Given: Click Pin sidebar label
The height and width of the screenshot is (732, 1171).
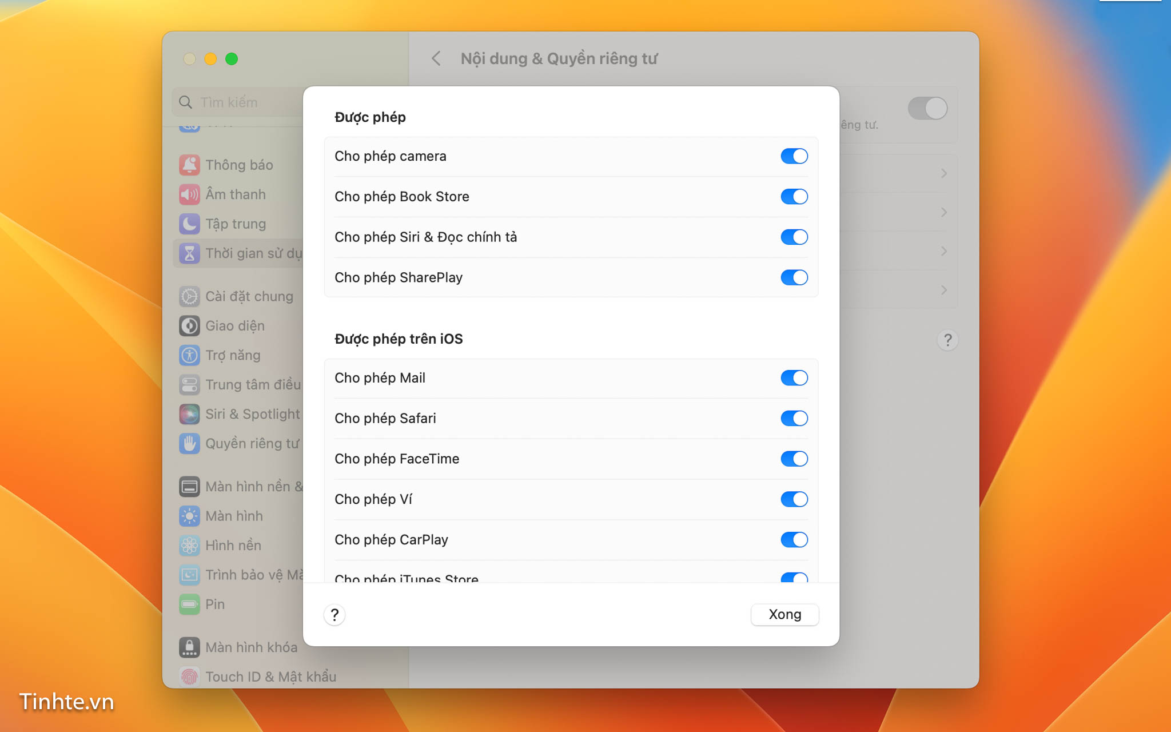Looking at the screenshot, I should [215, 604].
